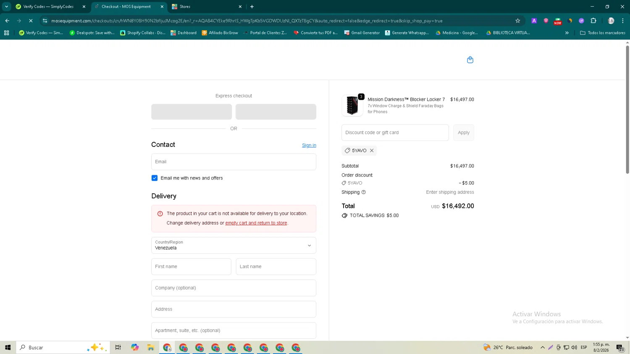This screenshot has width=630, height=354.
Task: Click the Apply discount button
Action: [464, 133]
